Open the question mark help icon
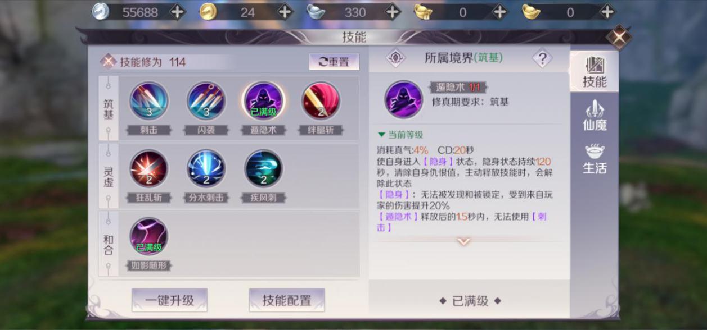The height and width of the screenshot is (330, 707). [x=542, y=58]
